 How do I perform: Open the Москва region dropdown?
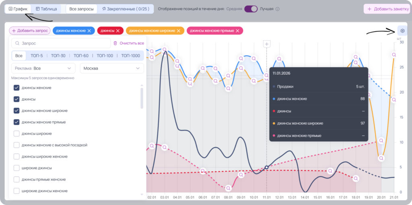click(x=112, y=68)
